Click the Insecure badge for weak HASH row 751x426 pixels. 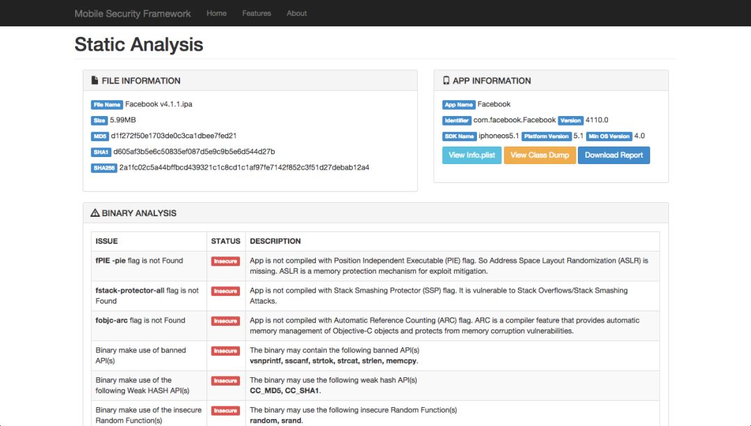click(225, 381)
